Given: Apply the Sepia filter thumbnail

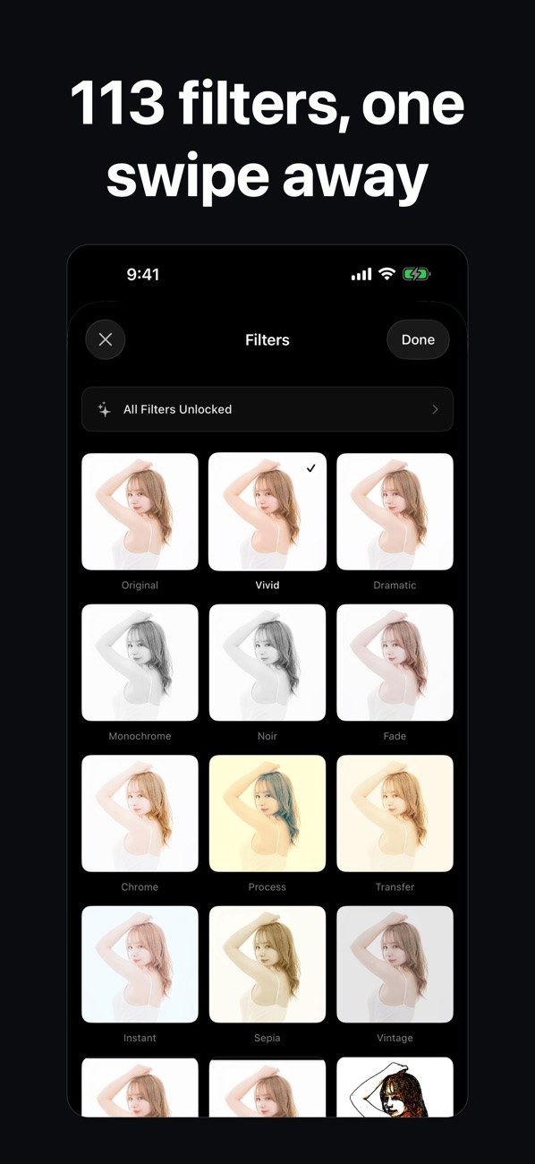Looking at the screenshot, I should tap(267, 964).
